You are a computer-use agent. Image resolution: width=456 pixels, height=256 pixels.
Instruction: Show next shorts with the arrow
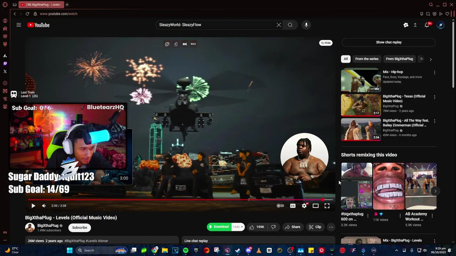pos(435,191)
